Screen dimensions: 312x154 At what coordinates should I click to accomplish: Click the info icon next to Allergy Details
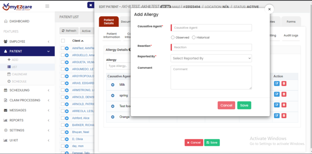[x=130, y=50]
